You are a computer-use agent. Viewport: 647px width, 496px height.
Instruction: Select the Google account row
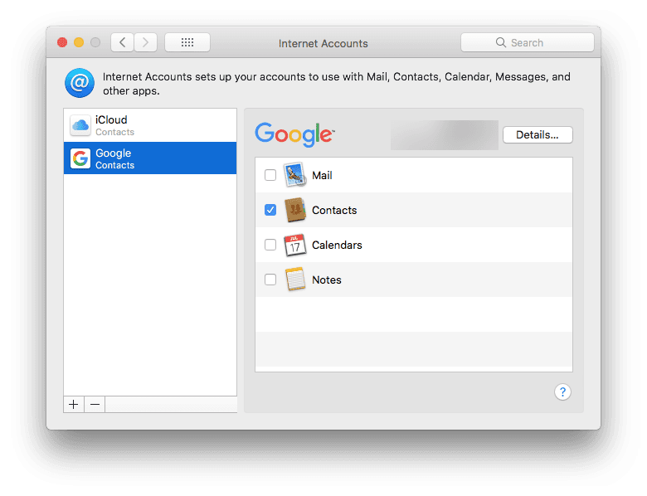click(150, 158)
